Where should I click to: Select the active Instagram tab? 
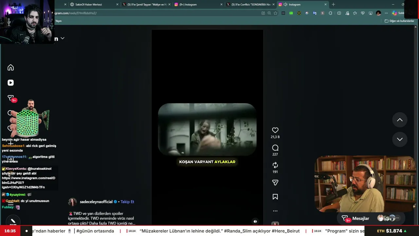pos(303,5)
